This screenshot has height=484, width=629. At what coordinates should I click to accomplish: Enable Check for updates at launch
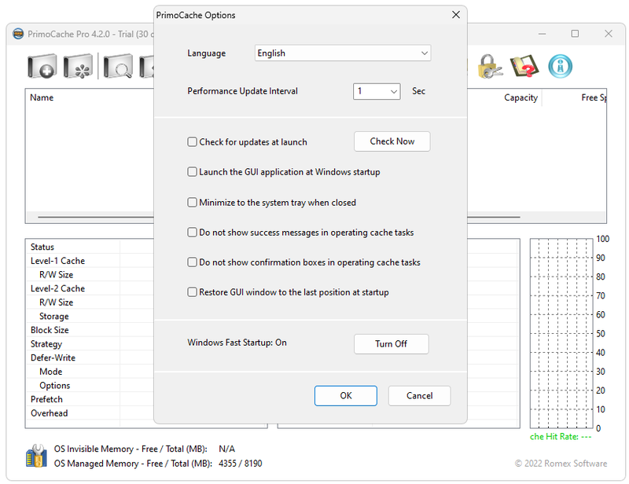tap(192, 142)
